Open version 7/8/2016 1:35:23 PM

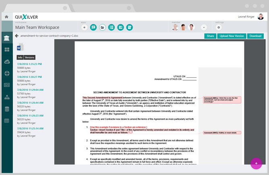coord(29,64)
